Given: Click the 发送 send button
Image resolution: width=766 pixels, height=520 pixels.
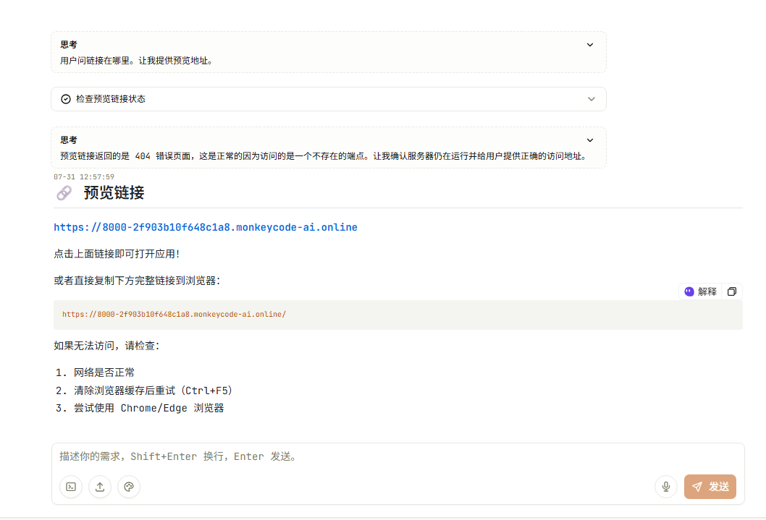Looking at the screenshot, I should (710, 487).
